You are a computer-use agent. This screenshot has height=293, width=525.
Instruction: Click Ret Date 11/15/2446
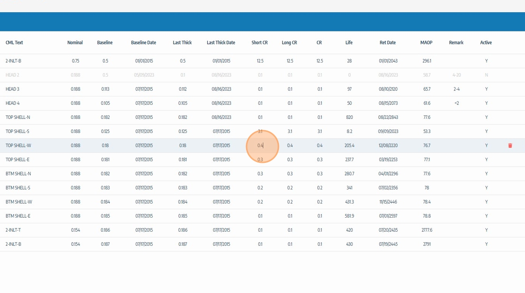(x=388, y=202)
